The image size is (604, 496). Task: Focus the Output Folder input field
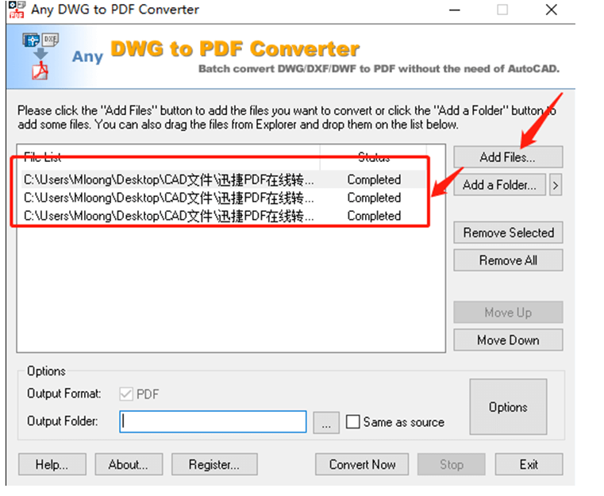(213, 421)
